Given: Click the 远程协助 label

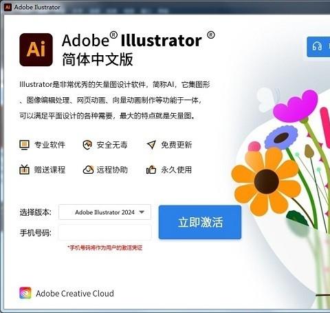Looking at the screenshot, I should click(x=112, y=170).
